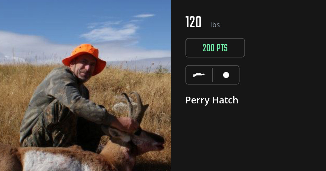Click the empty dark panel below name
The width and height of the screenshot is (326, 171).
249,138
